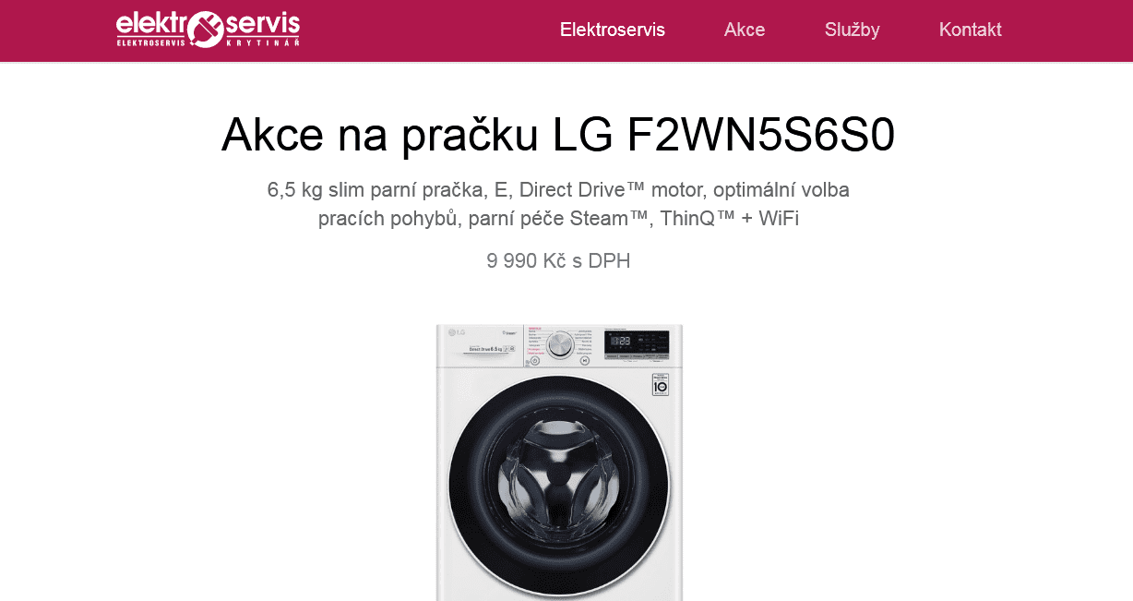Go to the Akce page
Image resolution: width=1133 pixels, height=601 pixels.
pyautogui.click(x=745, y=30)
